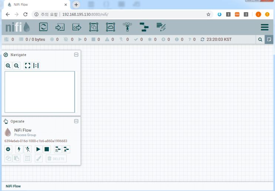Click the Upload Template icon
The image size is (275, 191).
pyautogui.click(x=66, y=149)
